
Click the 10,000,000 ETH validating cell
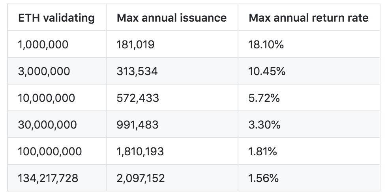[x=46, y=98]
